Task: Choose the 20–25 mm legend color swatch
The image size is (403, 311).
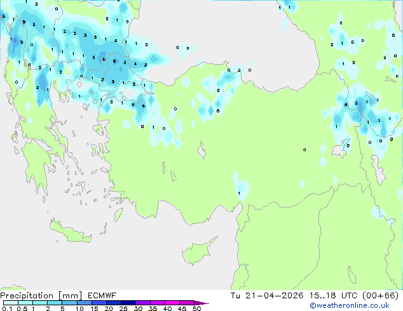Action: coord(113,303)
